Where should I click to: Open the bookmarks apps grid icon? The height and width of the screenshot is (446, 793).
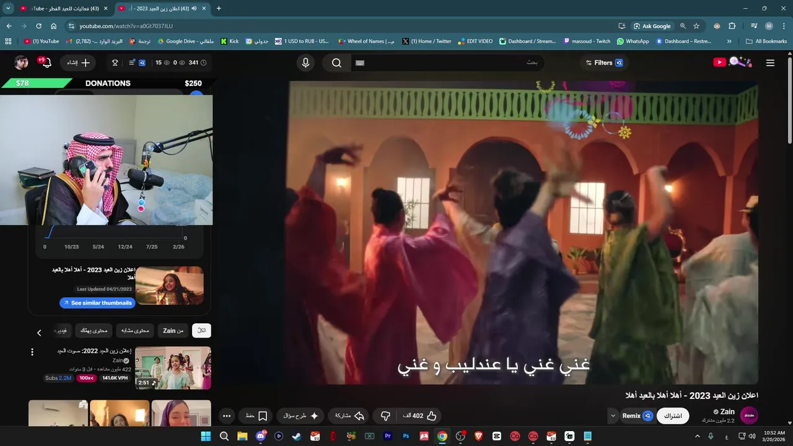coord(8,42)
